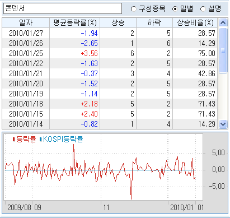Viewport: 230px width, 218px height.
Task: Click the 상승 column header
Action: pos(118,23)
